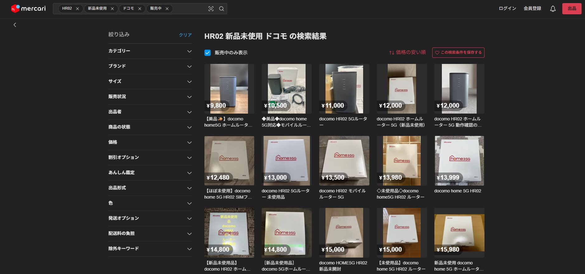Expand the 割引オプション filter
Screen dimensions: 585x274
(x=150, y=157)
